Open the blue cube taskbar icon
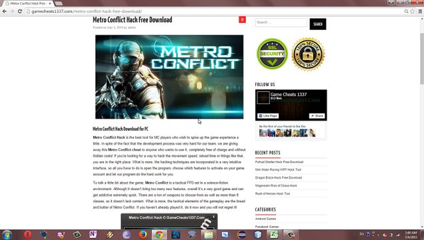 (x=258, y=235)
